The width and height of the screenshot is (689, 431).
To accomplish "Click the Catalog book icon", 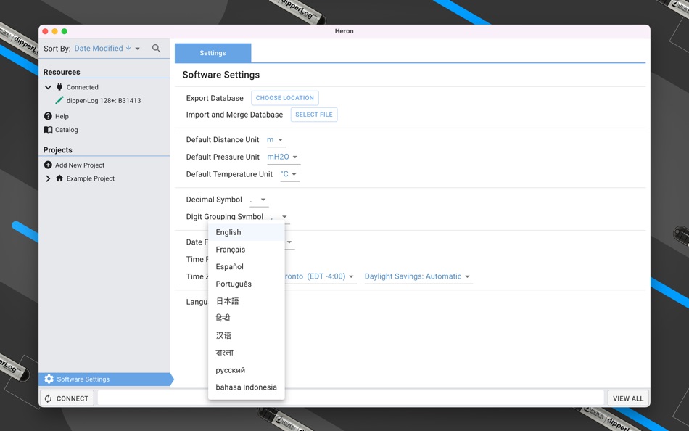I will (x=48, y=130).
